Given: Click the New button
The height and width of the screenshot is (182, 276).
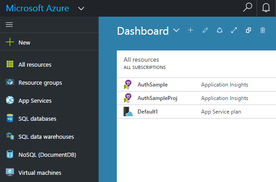Looking at the screenshot, I should pos(24,42).
